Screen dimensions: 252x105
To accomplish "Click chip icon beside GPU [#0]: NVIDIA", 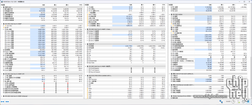I will click(172, 14).
